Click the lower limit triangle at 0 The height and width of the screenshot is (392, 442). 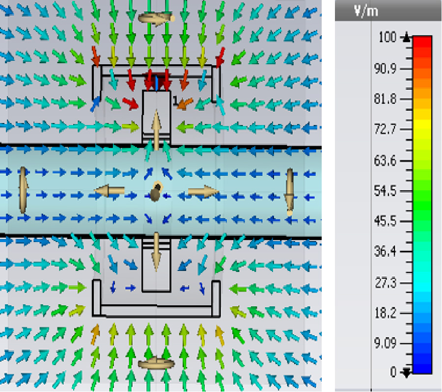[x=407, y=373]
